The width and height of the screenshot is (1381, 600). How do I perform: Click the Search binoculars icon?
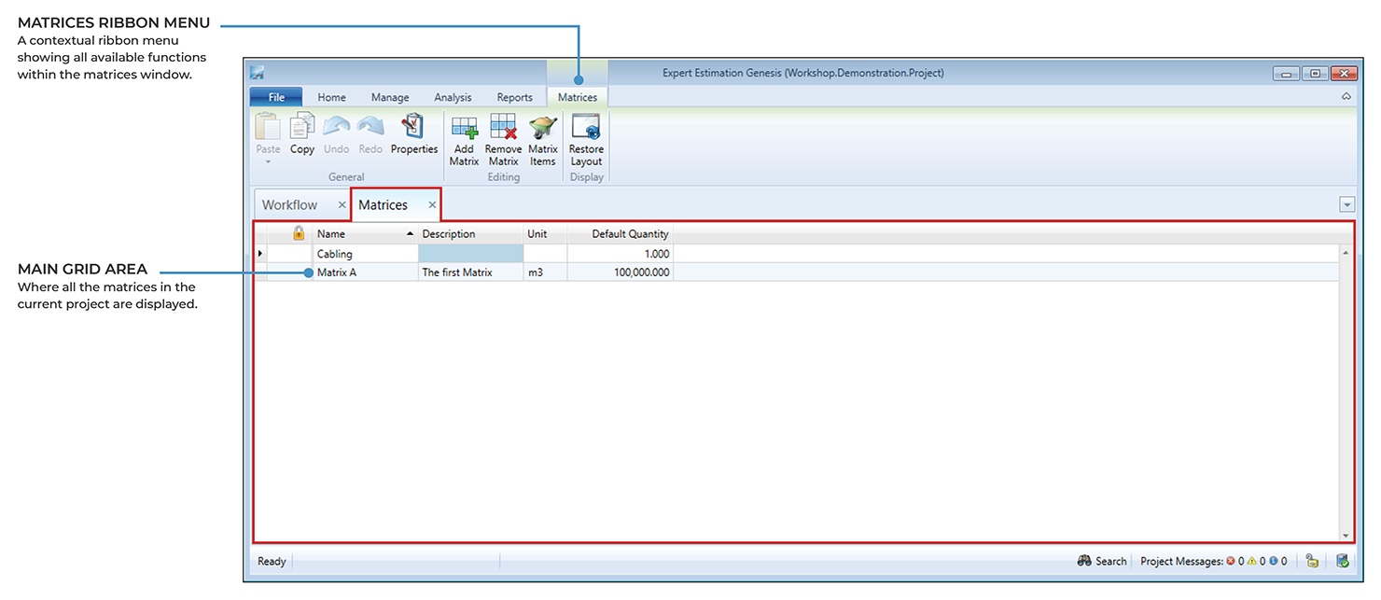tap(1084, 561)
